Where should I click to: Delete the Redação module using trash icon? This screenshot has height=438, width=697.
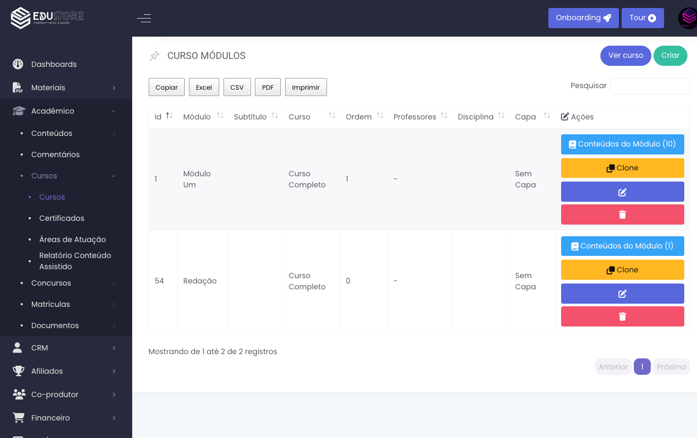[x=622, y=316]
